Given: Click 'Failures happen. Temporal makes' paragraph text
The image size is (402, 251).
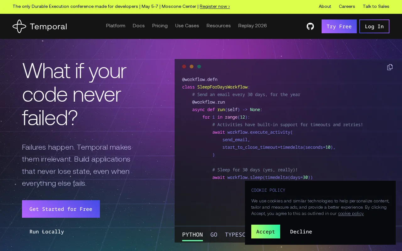Looking at the screenshot, I should coord(77,147).
